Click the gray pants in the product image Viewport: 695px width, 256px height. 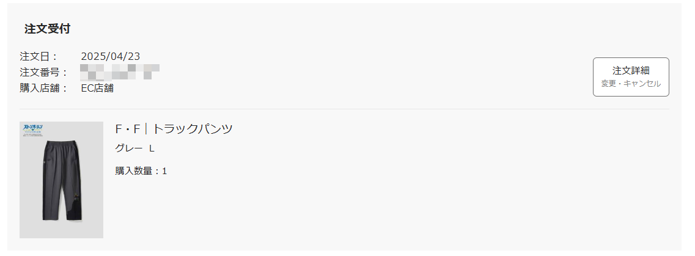coord(62,180)
